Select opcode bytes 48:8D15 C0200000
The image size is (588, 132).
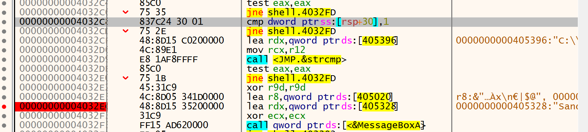[182, 40]
